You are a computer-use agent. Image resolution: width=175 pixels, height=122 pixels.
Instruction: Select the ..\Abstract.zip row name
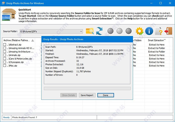tap(14, 45)
